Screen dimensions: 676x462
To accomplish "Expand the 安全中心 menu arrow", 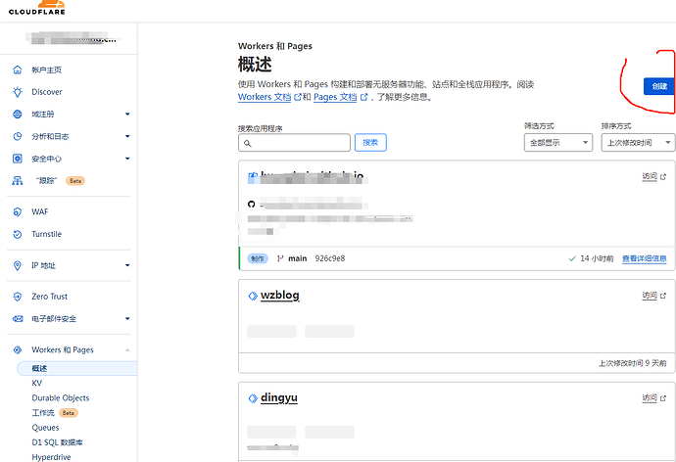I will tap(127, 159).
